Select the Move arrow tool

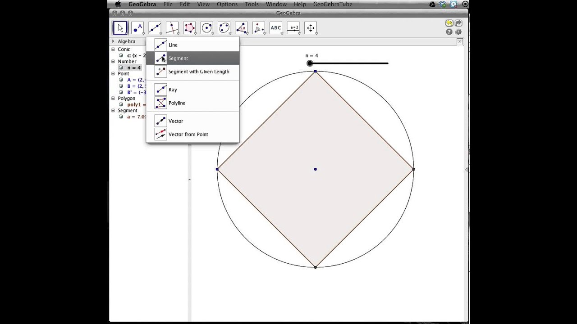[x=120, y=28]
